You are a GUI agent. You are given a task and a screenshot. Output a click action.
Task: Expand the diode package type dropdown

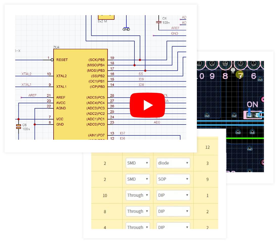pos(173,163)
